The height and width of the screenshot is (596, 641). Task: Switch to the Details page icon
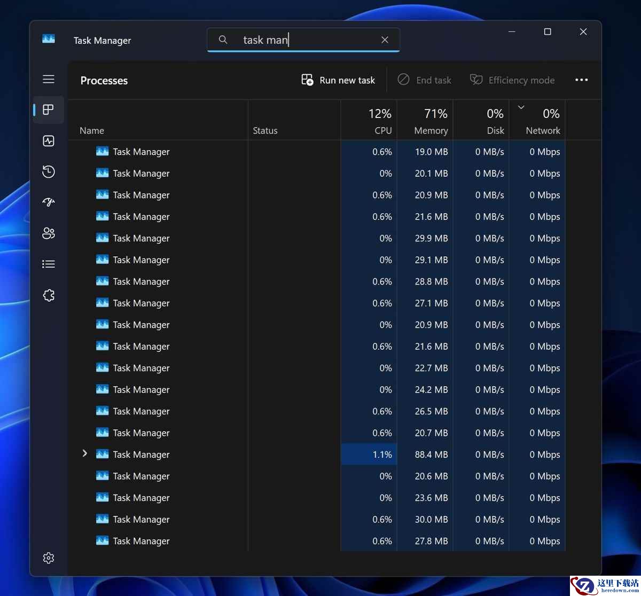49,264
